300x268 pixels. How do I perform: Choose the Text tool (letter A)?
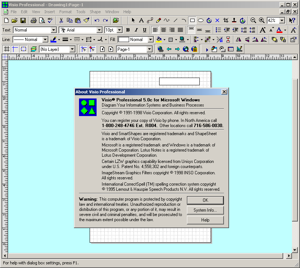click(141, 21)
